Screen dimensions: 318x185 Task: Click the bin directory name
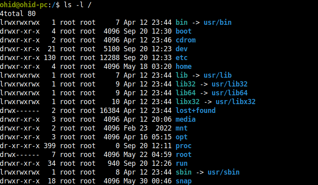(182, 22)
